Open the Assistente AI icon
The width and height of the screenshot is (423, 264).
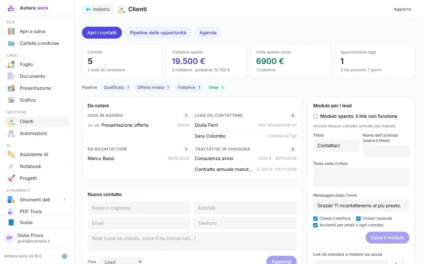(x=11, y=154)
